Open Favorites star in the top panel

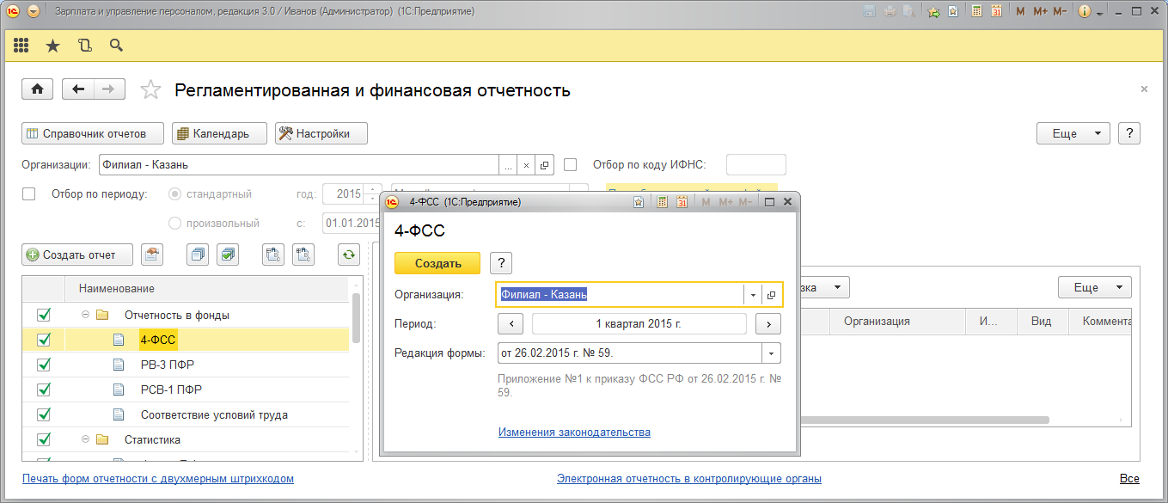(52, 46)
